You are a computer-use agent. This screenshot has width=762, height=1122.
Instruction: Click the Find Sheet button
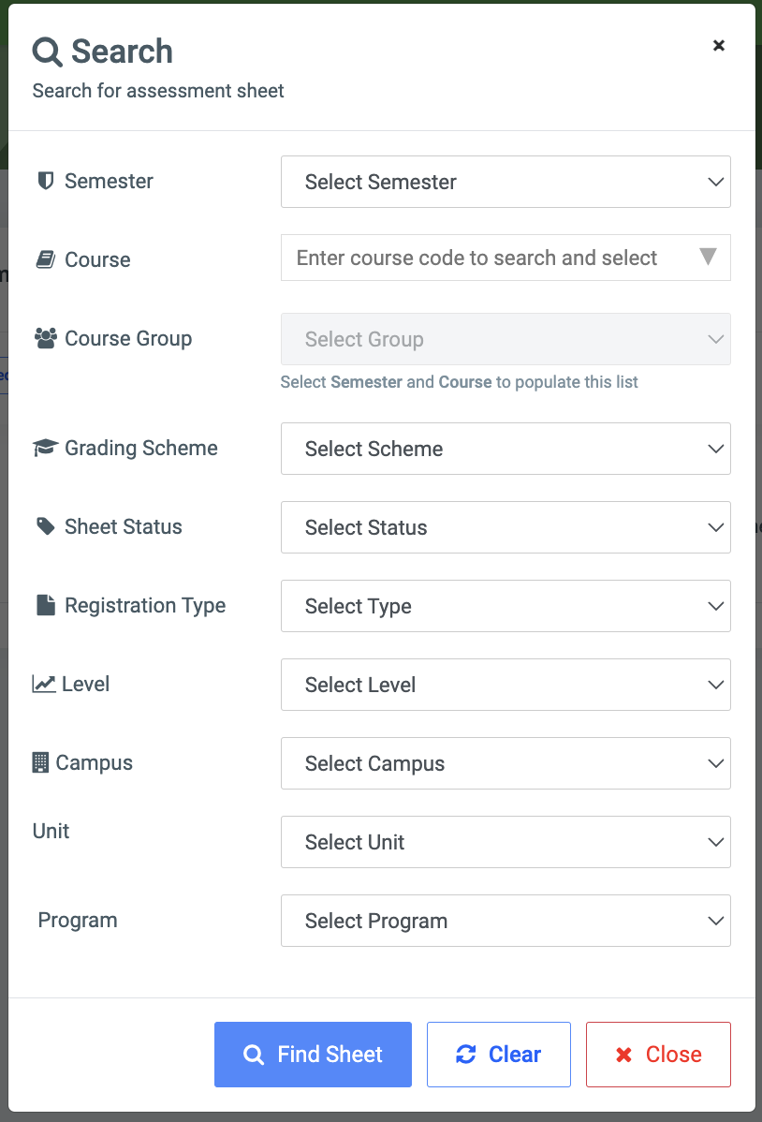pos(313,1055)
